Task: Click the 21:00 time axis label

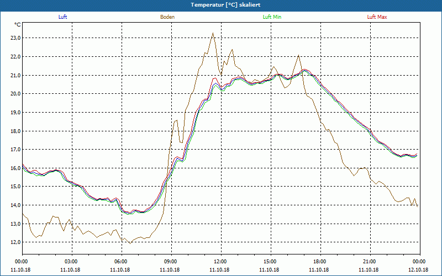Action: (370, 262)
